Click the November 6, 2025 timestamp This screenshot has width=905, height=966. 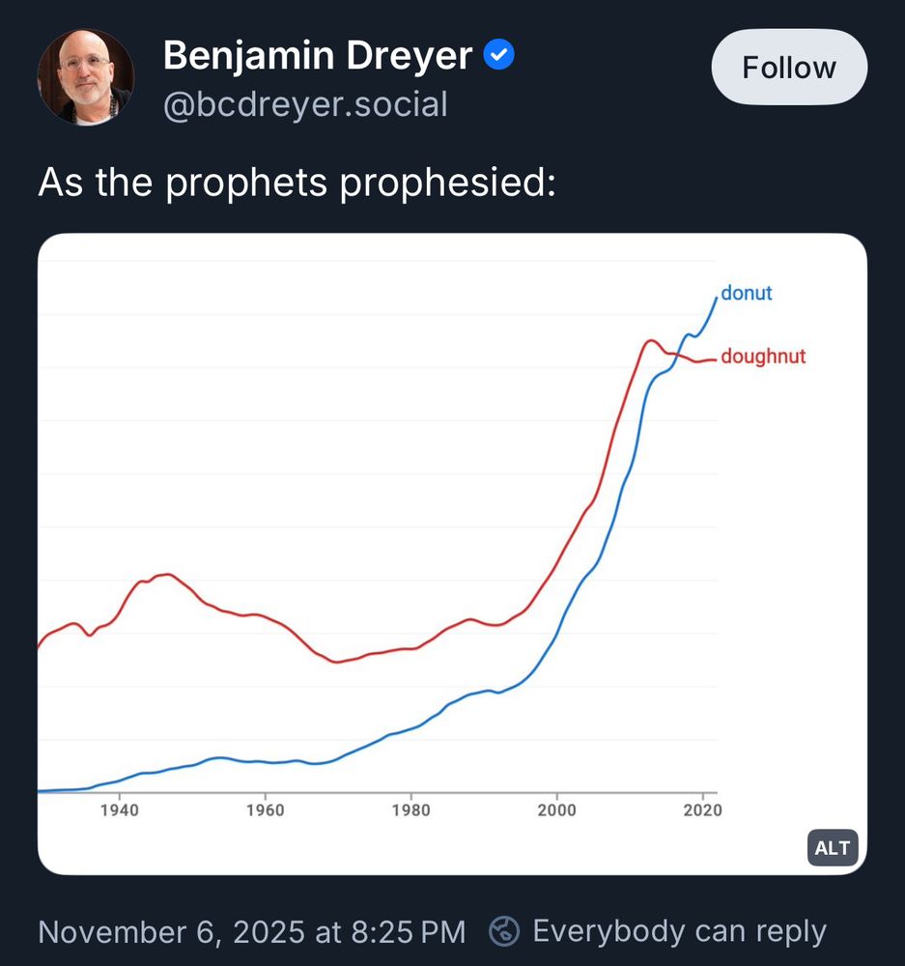tap(251, 931)
